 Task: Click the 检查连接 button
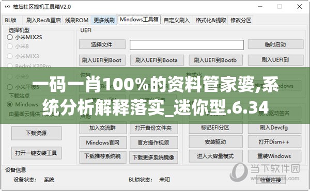(271, 180)
